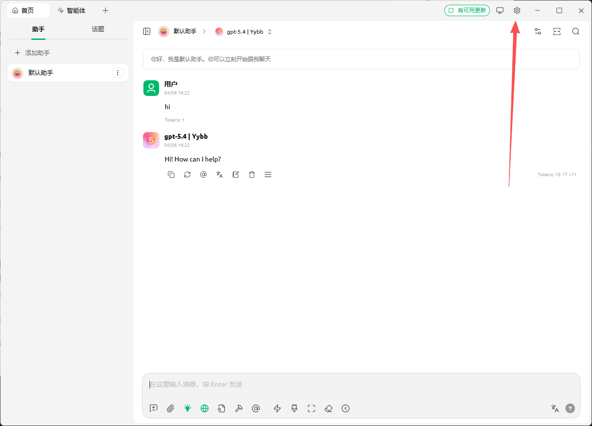Click the eraser icon to clear context
The width and height of the screenshot is (592, 426).
click(x=328, y=408)
